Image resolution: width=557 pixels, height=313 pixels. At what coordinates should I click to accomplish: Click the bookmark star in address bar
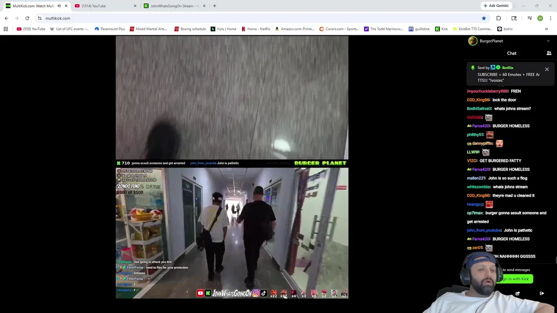483,18
